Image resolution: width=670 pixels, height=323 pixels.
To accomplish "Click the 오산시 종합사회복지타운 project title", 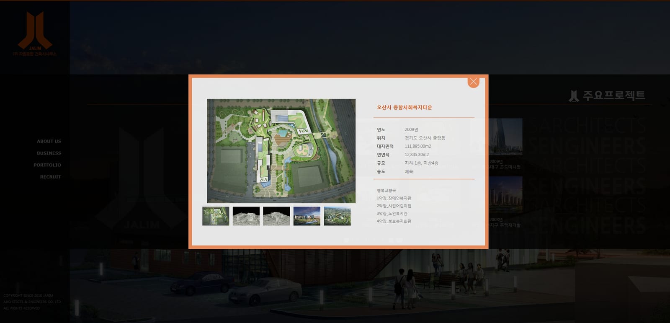I will click(405, 108).
